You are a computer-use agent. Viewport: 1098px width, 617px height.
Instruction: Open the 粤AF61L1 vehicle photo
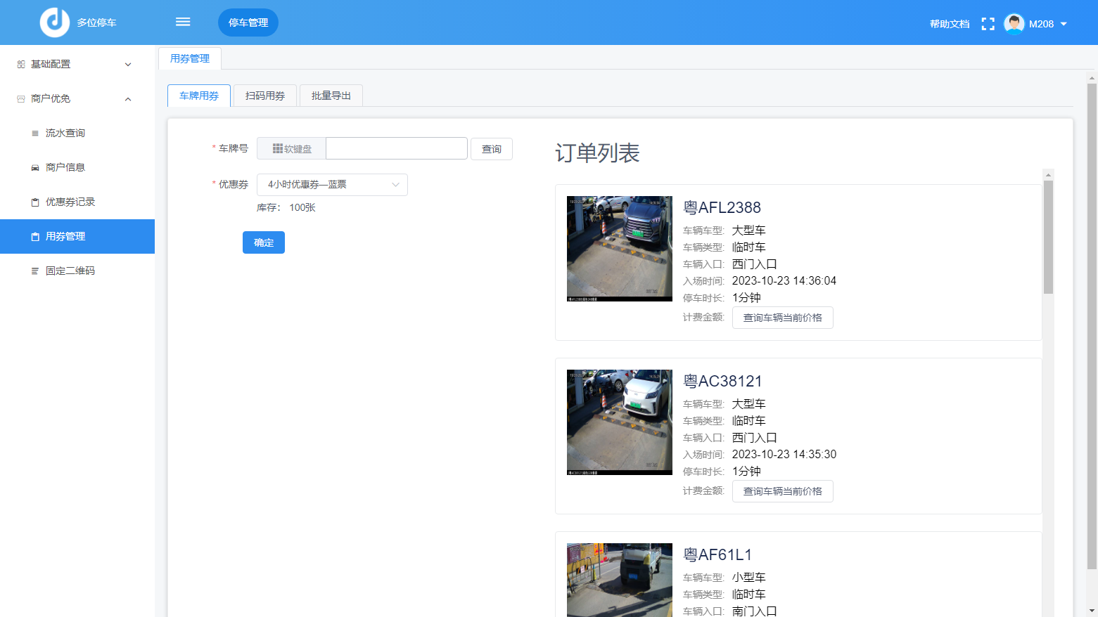[620, 580]
